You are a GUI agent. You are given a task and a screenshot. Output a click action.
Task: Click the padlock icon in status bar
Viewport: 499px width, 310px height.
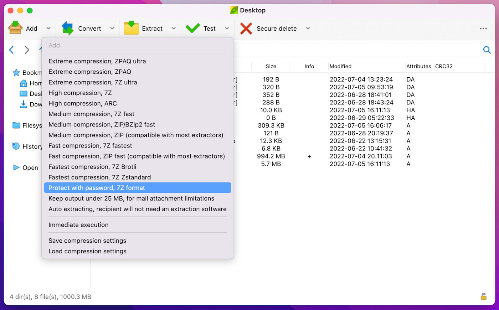[483, 296]
